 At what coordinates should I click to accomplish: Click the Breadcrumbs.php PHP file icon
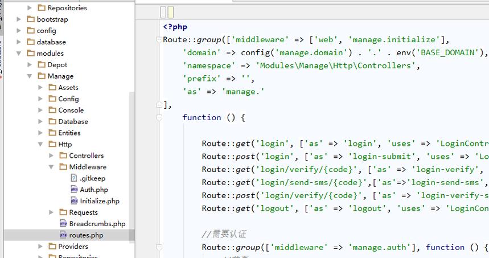click(64, 223)
